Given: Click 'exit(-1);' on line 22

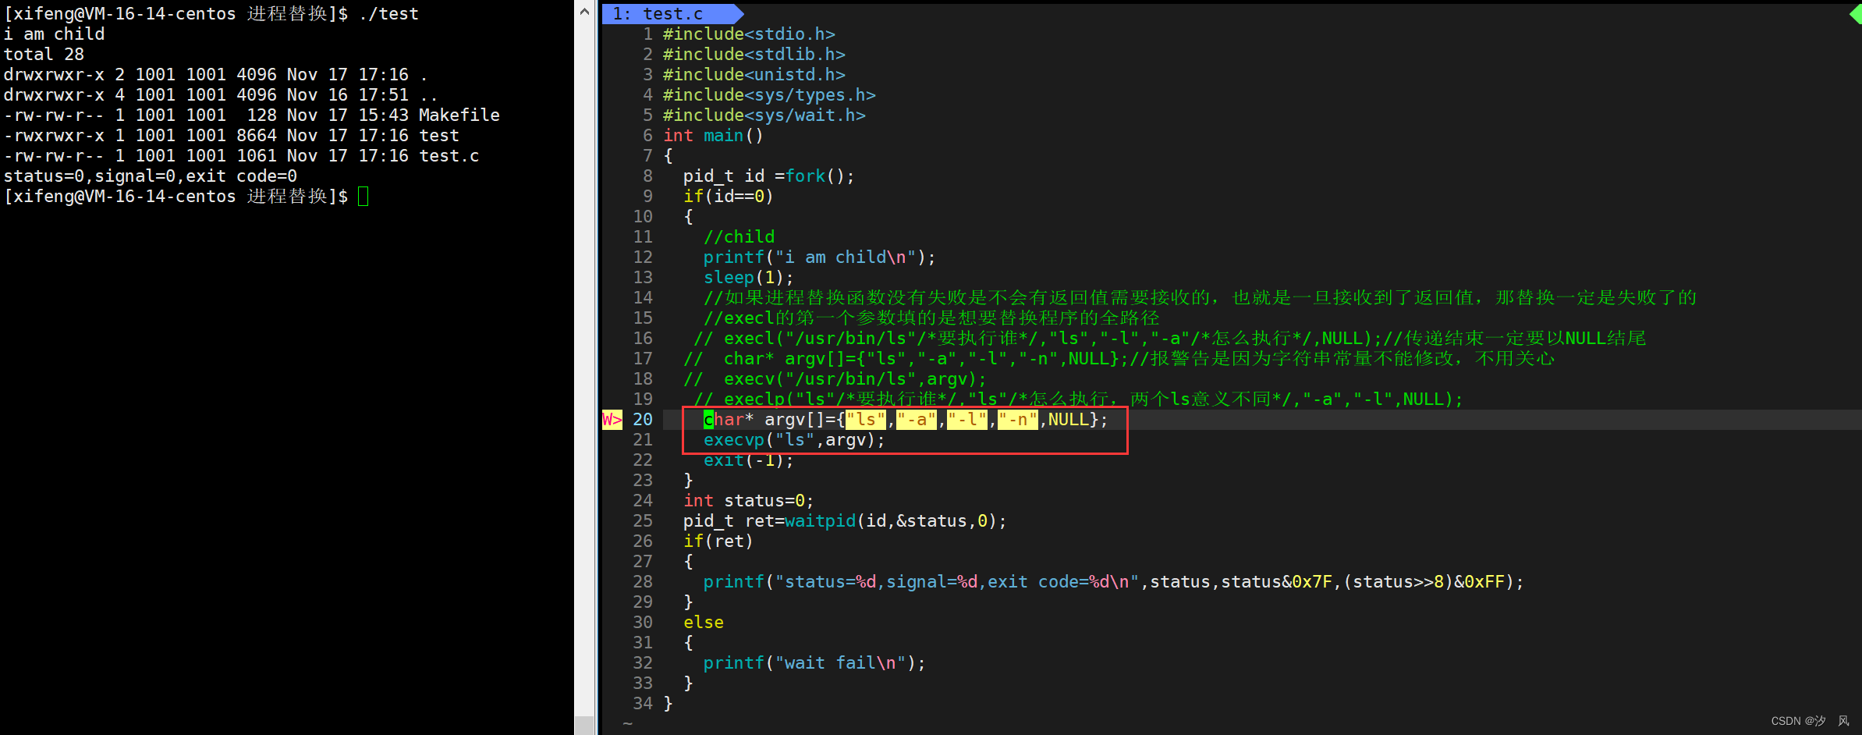Looking at the screenshot, I should pyautogui.click(x=749, y=460).
